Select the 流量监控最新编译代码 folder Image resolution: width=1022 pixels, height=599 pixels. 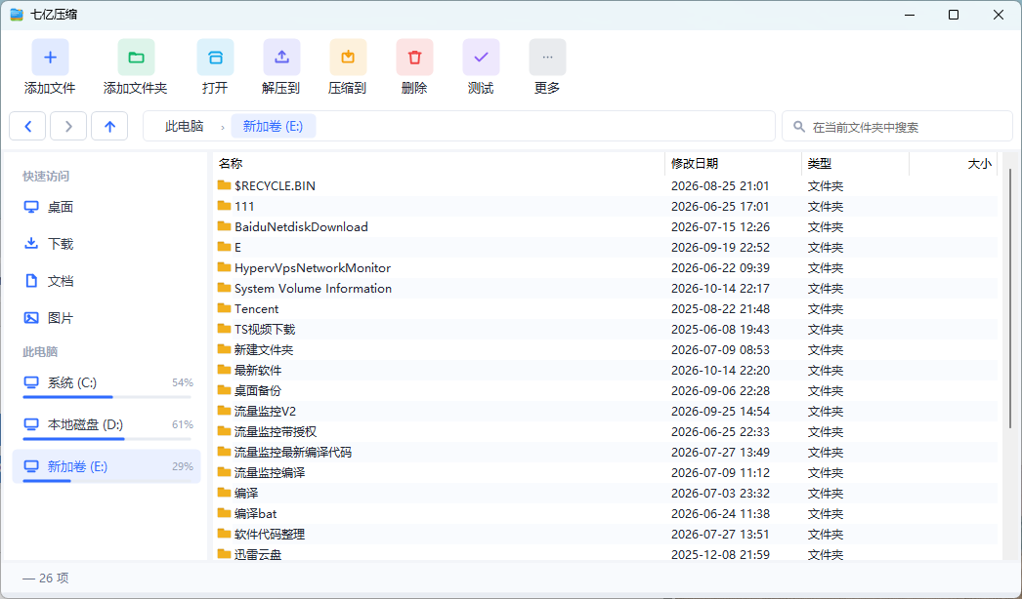pyautogui.click(x=606, y=453)
